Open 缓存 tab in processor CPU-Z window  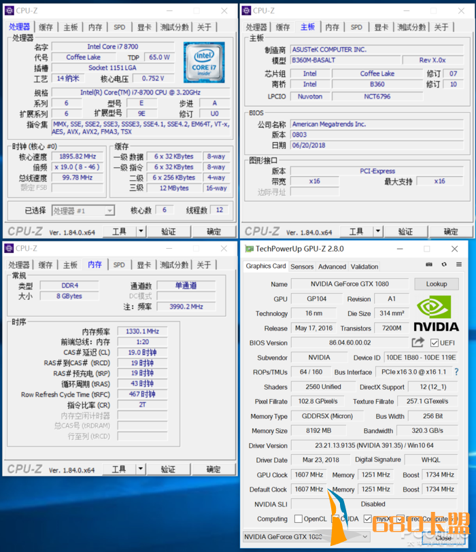(x=46, y=27)
